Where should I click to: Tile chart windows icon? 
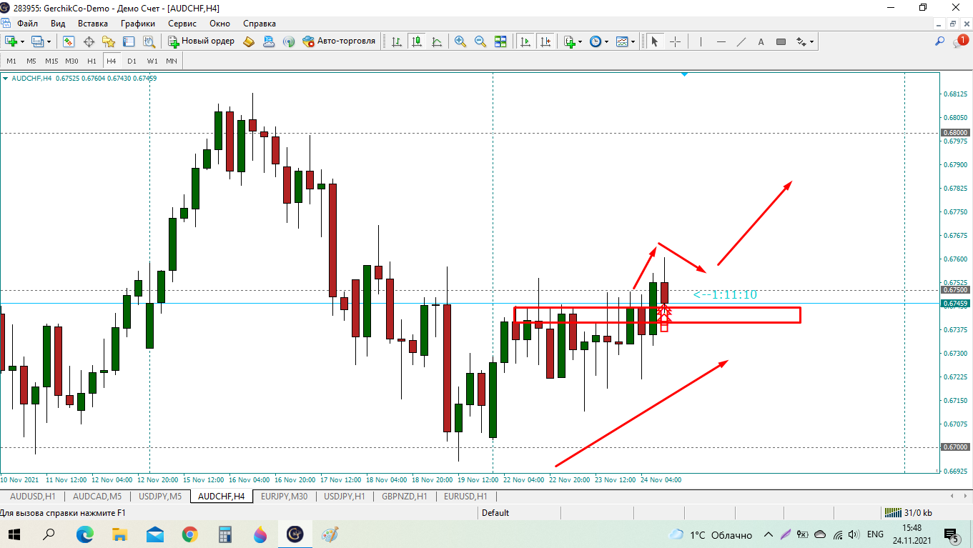coord(500,41)
